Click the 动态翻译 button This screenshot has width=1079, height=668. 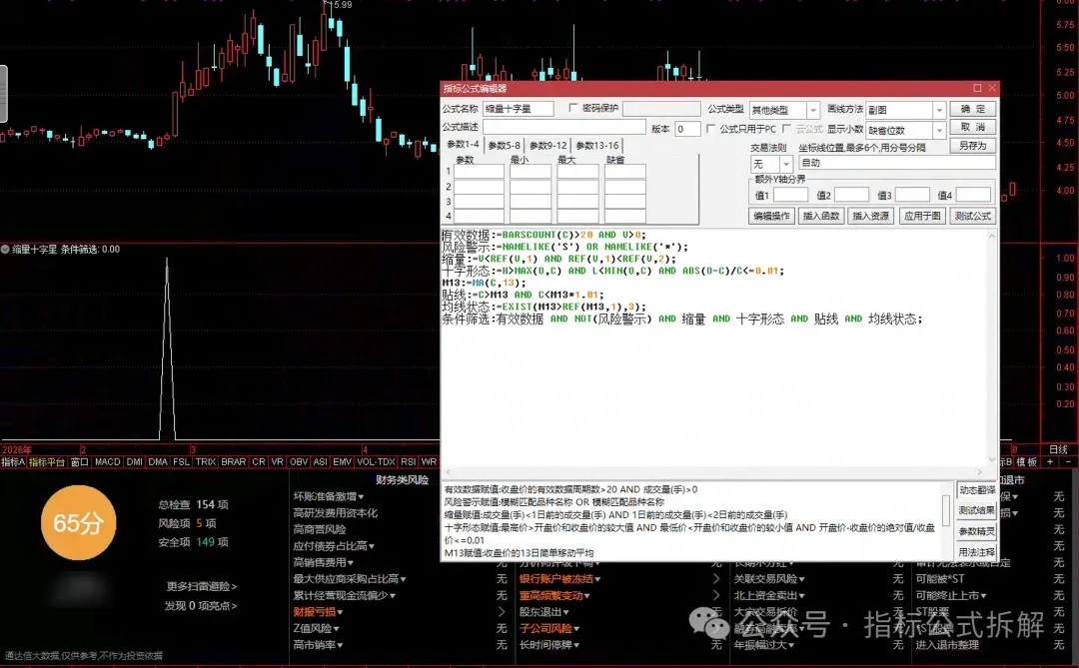click(976, 490)
